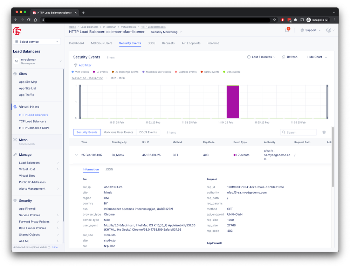Image resolution: width=350 pixels, height=267 pixels.
Task: Open the Last 5 minutes time range
Action: click(261, 57)
